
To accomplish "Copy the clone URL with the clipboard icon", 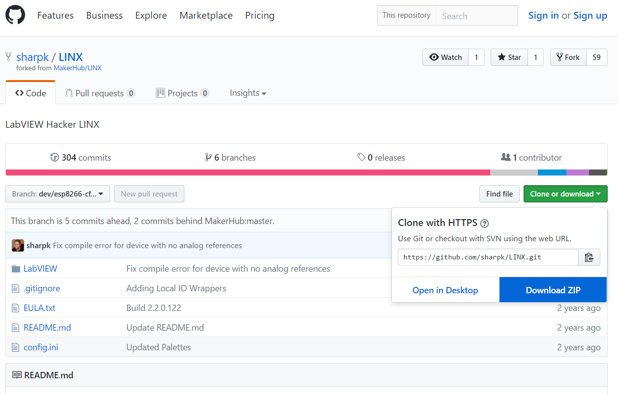I will tap(589, 257).
